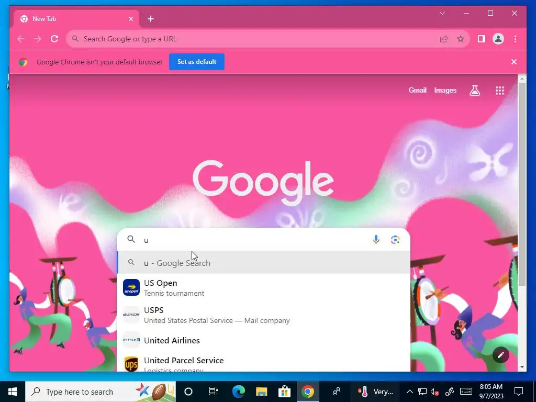This screenshot has width=536, height=402.
Task: Choose the United Airlines suggestion
Action: tap(264, 340)
